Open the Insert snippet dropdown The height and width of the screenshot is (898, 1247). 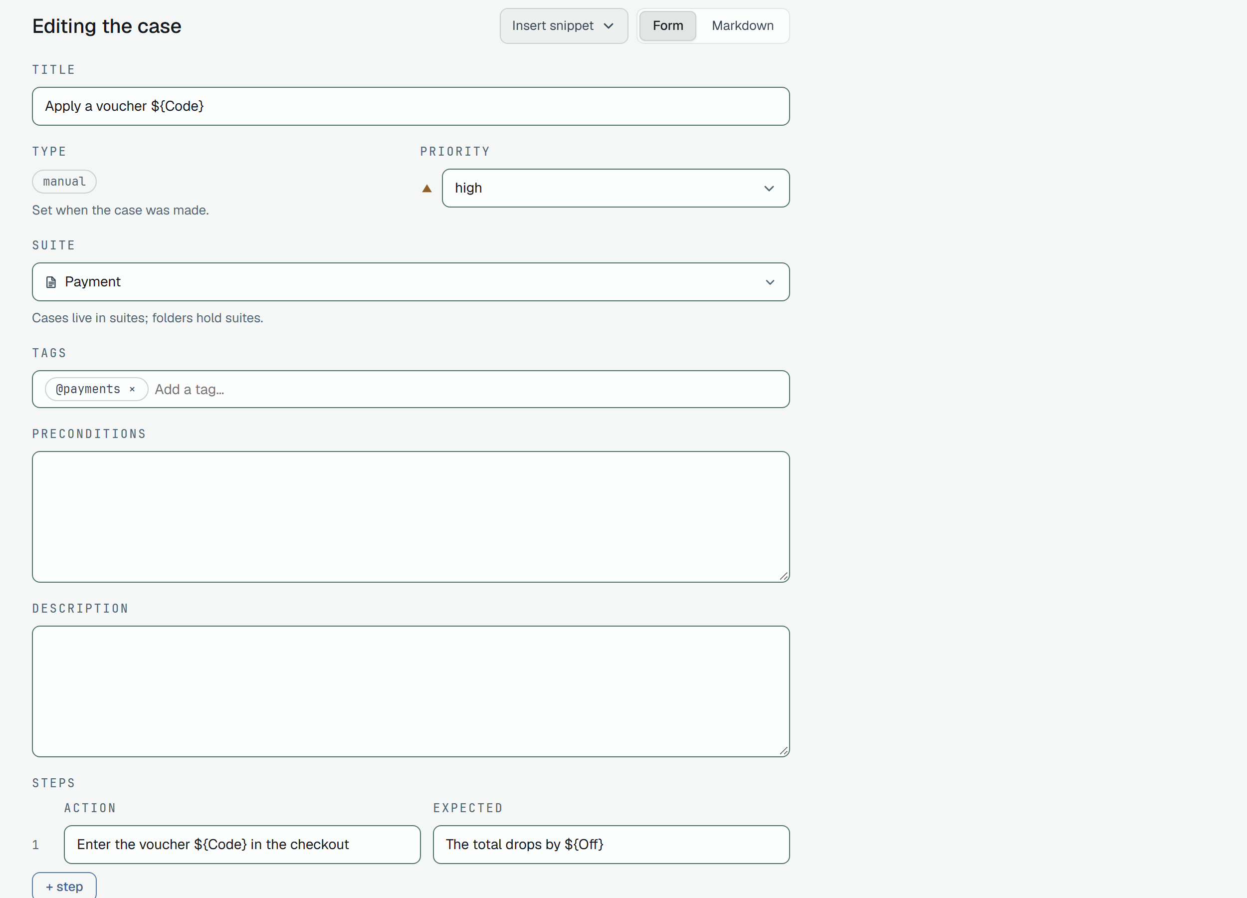coord(564,26)
